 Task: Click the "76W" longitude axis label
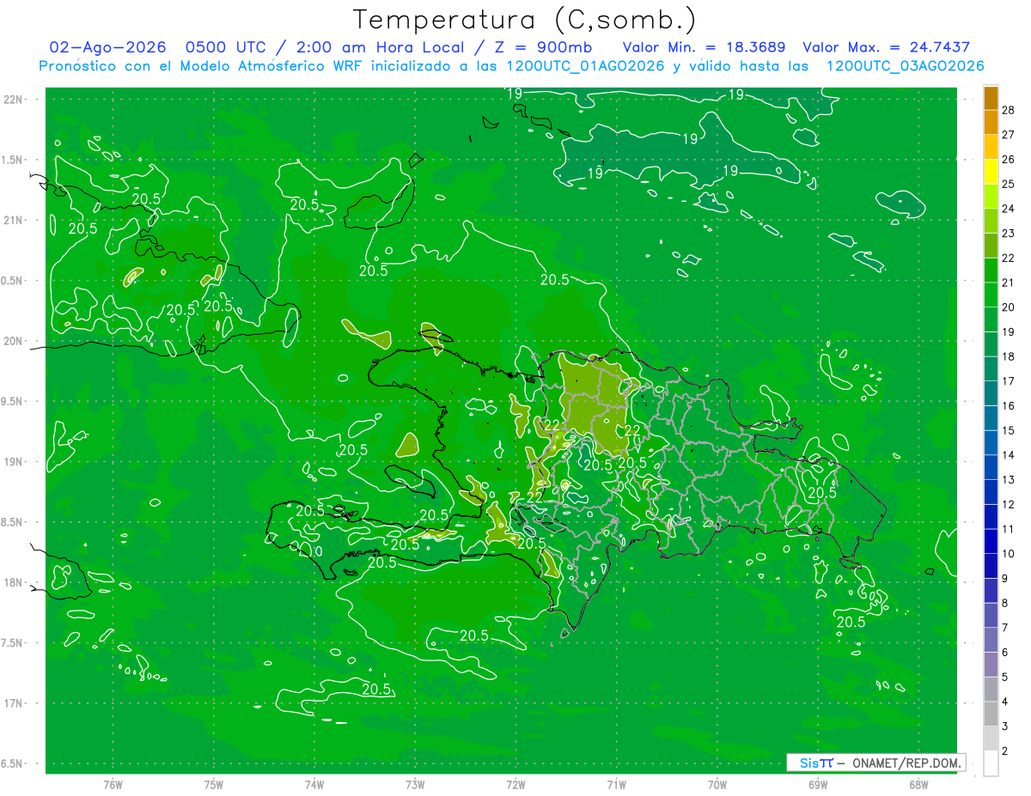(113, 784)
